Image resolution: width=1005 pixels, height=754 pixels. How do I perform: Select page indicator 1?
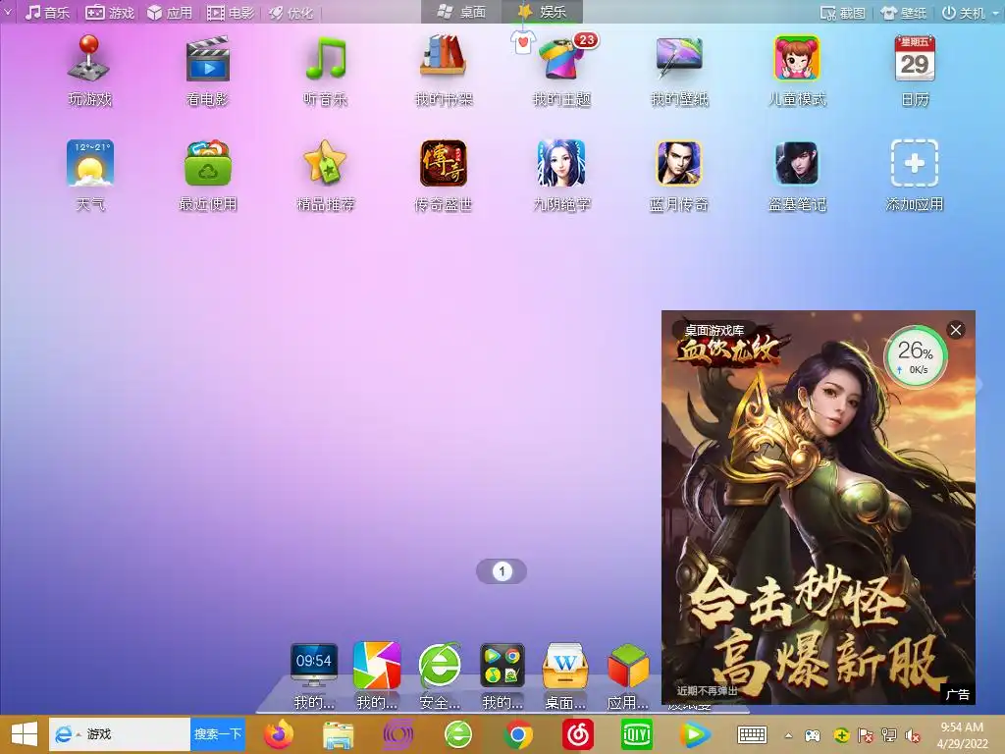[x=502, y=570]
